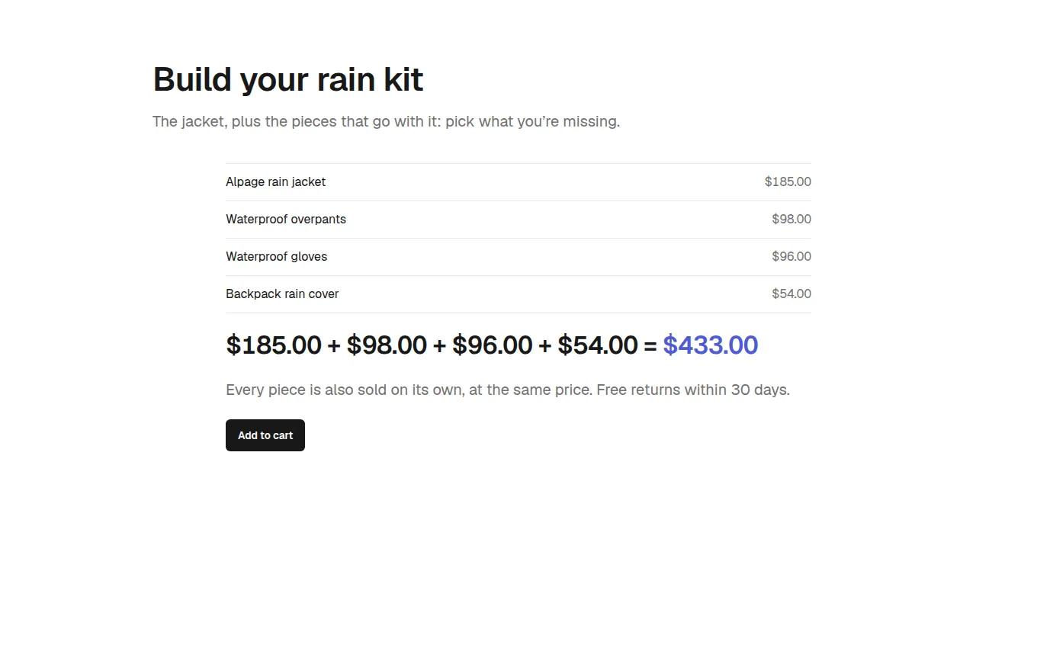
Task: Click the subtitle about picking what you're missing
Action: coord(386,122)
